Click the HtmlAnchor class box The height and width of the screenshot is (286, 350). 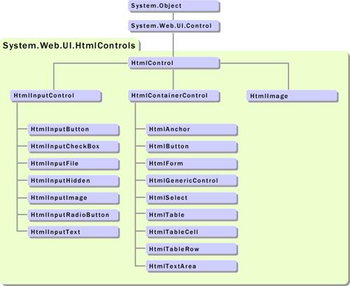(192, 129)
